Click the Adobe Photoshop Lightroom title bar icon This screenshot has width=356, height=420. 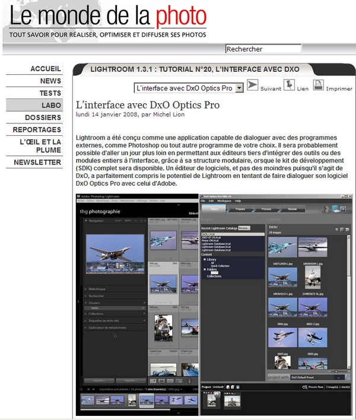(79, 196)
